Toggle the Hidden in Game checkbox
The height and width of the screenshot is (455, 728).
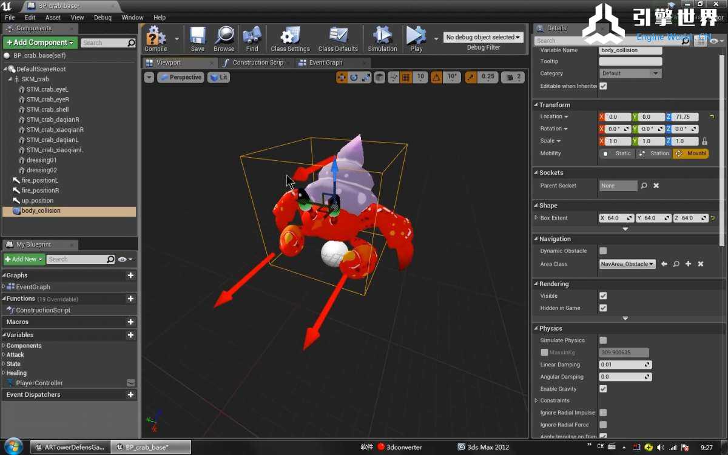603,308
